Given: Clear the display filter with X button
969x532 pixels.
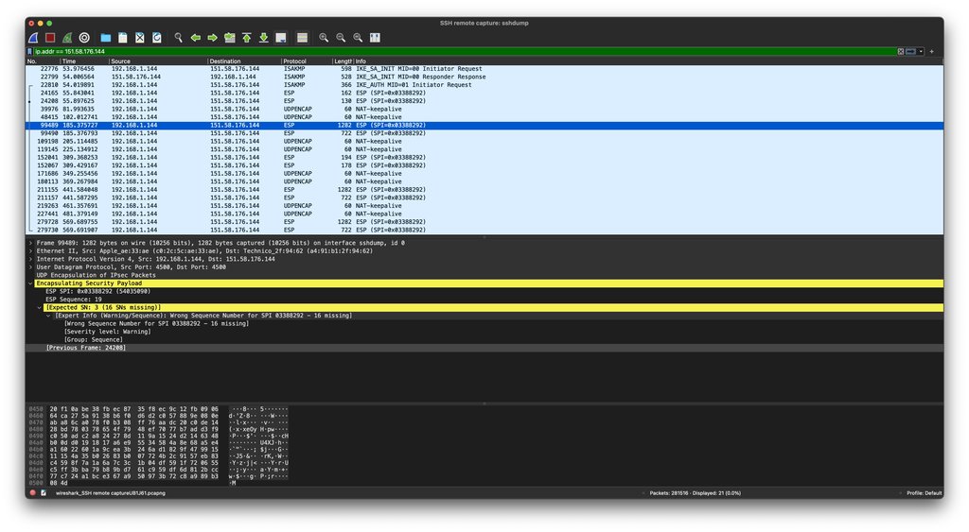Looking at the screenshot, I should [901, 52].
